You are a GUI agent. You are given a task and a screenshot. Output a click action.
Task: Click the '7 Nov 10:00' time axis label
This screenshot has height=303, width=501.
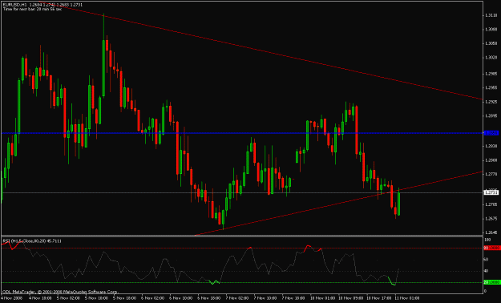pyautogui.click(x=265, y=298)
